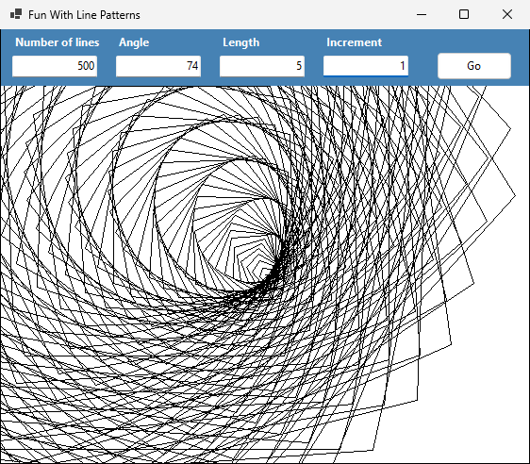Click the 'Fun With Line Patterns' window title
530x464 pixels.
(x=84, y=15)
